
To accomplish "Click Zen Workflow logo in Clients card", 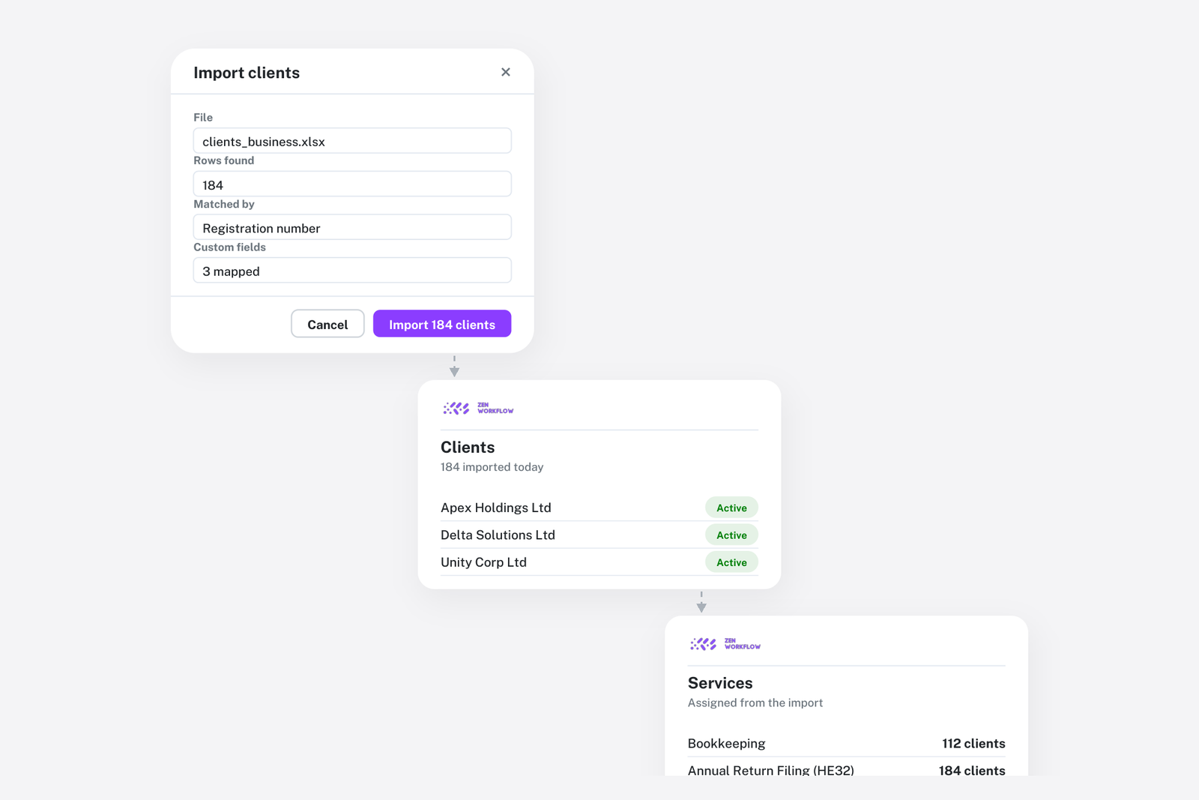I will pyautogui.click(x=477, y=408).
